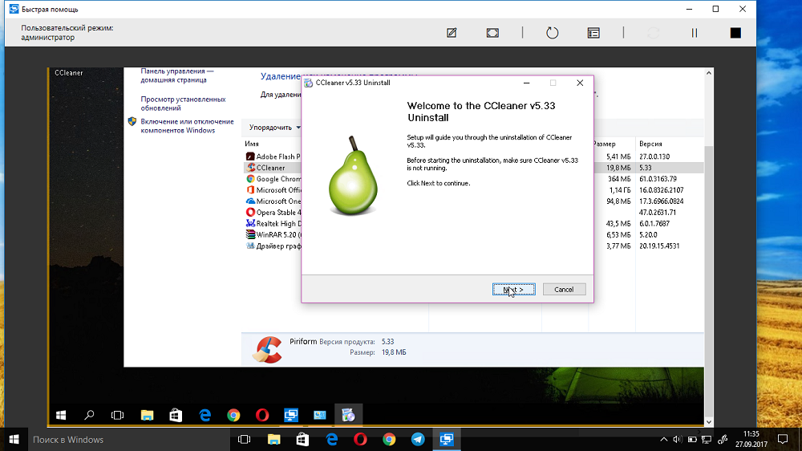Select the Драйвер графики entry
This screenshot has height=451, width=802.
click(272, 246)
